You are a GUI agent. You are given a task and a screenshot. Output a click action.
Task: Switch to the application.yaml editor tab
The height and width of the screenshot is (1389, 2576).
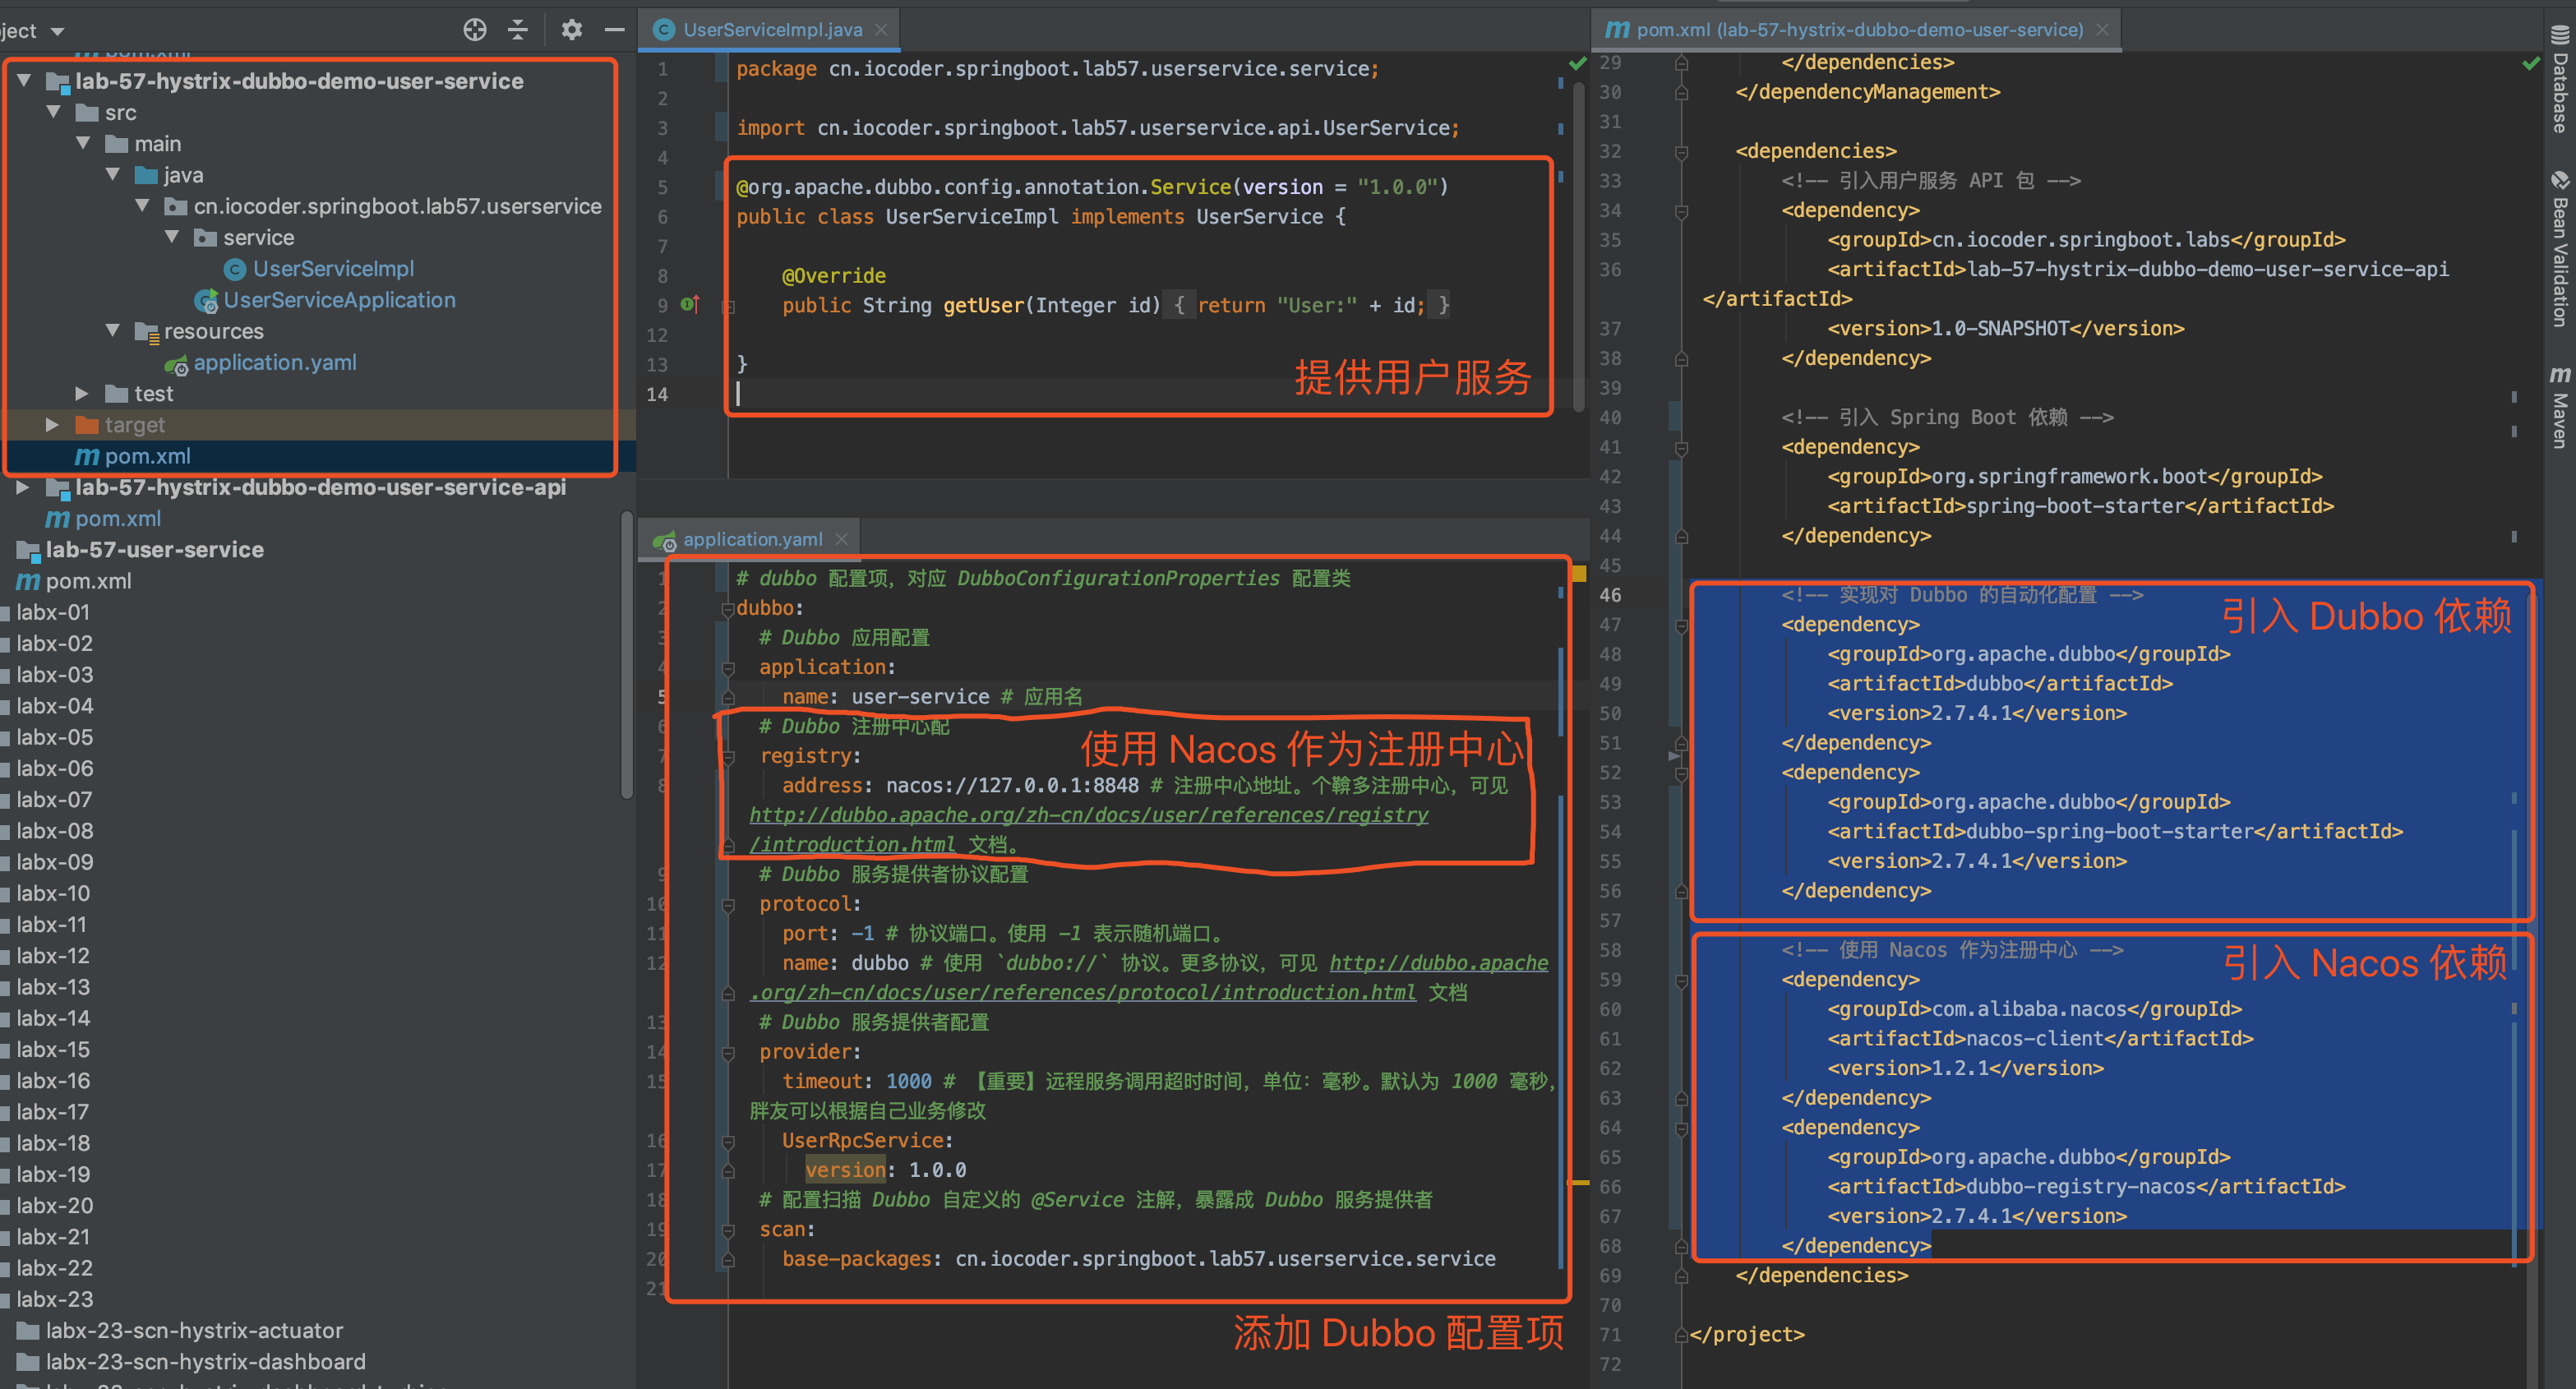[752, 539]
